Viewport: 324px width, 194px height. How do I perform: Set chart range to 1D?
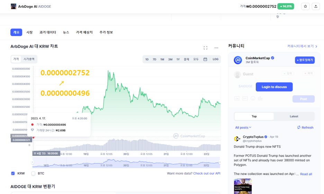click(x=147, y=59)
